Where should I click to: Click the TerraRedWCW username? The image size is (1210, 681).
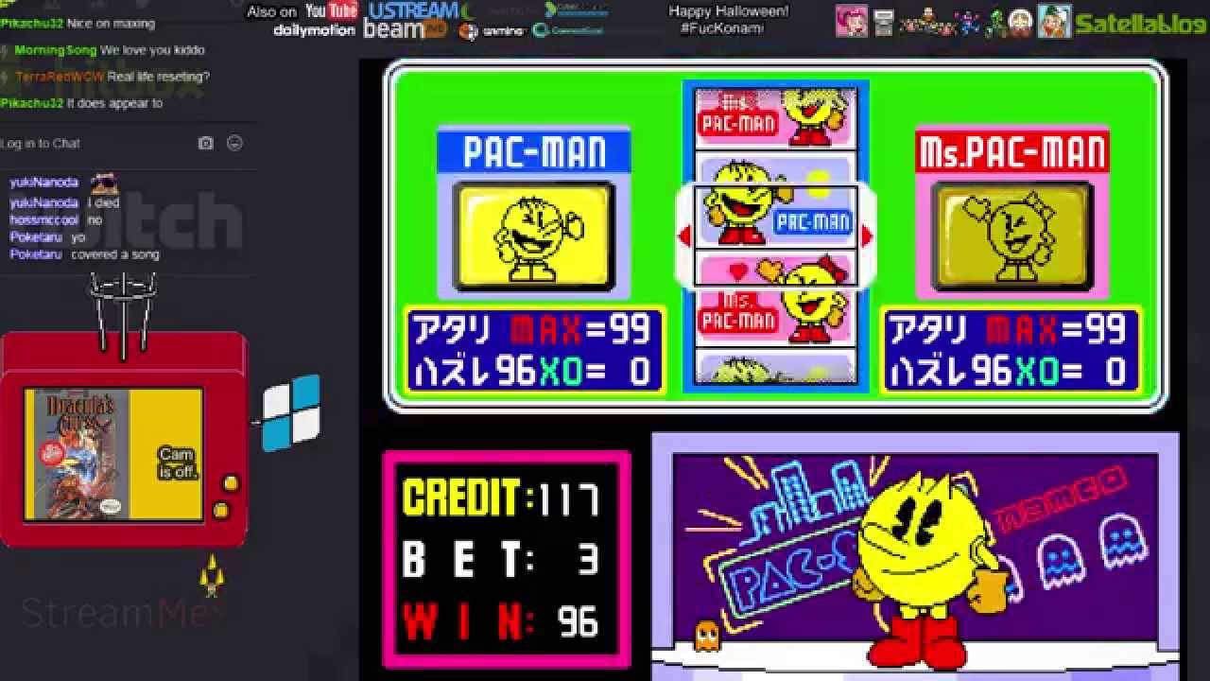point(60,76)
